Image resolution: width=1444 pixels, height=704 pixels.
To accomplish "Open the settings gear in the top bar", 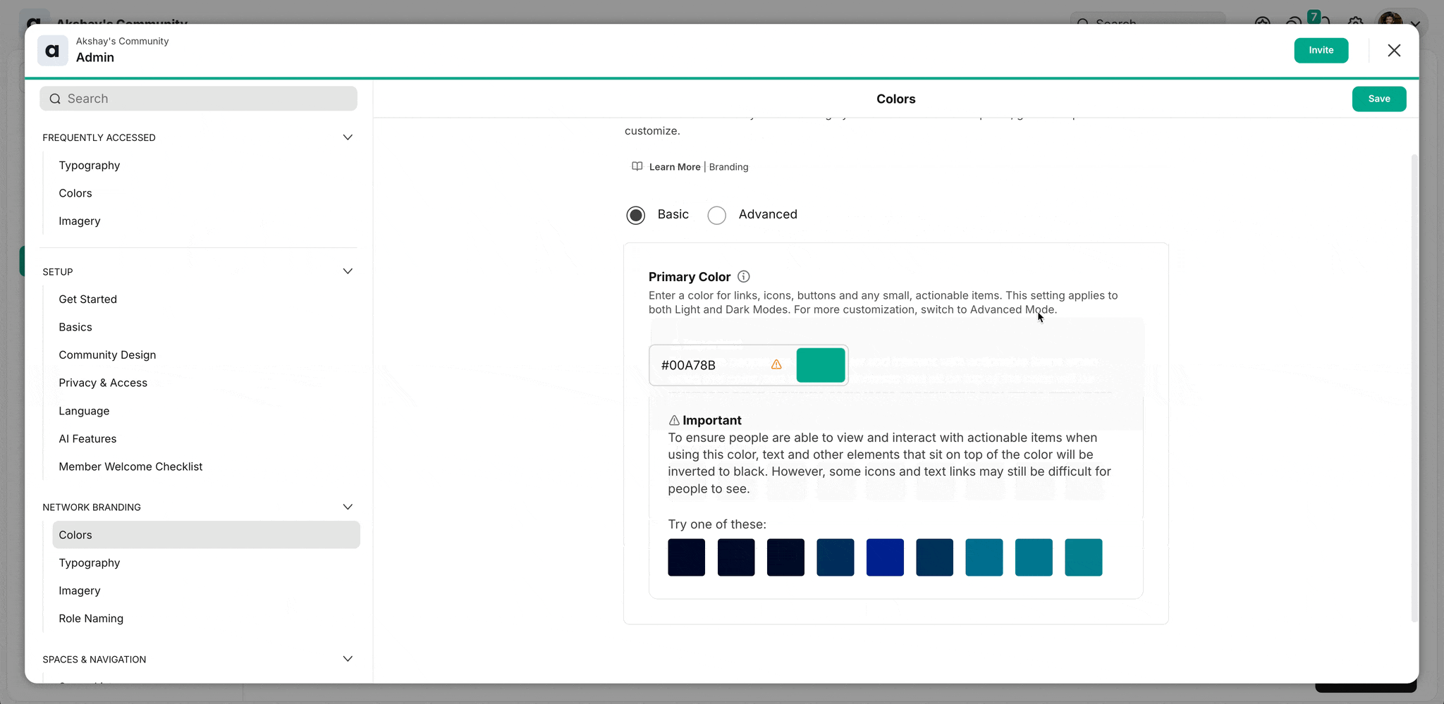I will 1355,23.
